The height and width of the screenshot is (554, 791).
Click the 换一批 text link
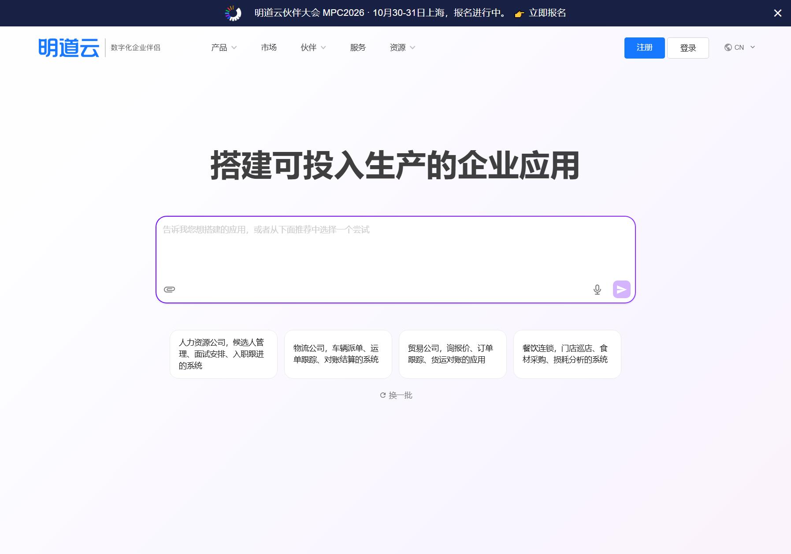point(401,395)
